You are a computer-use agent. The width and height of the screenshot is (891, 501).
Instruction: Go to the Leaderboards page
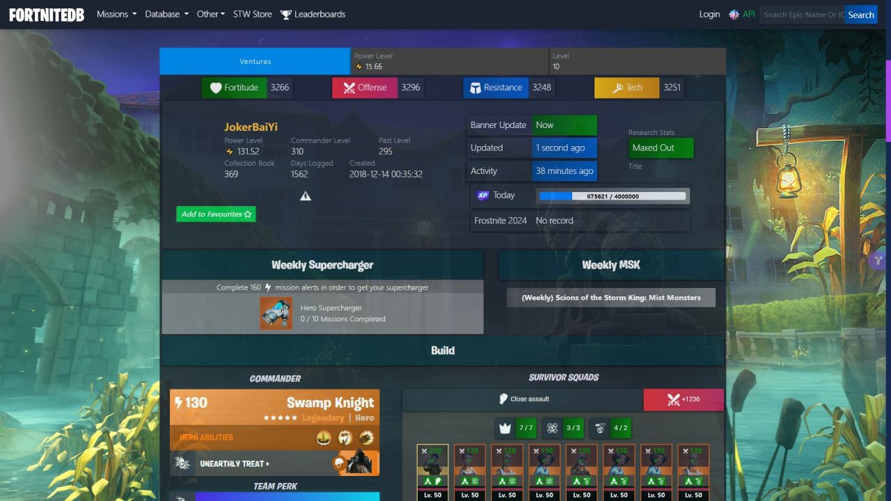coord(313,14)
